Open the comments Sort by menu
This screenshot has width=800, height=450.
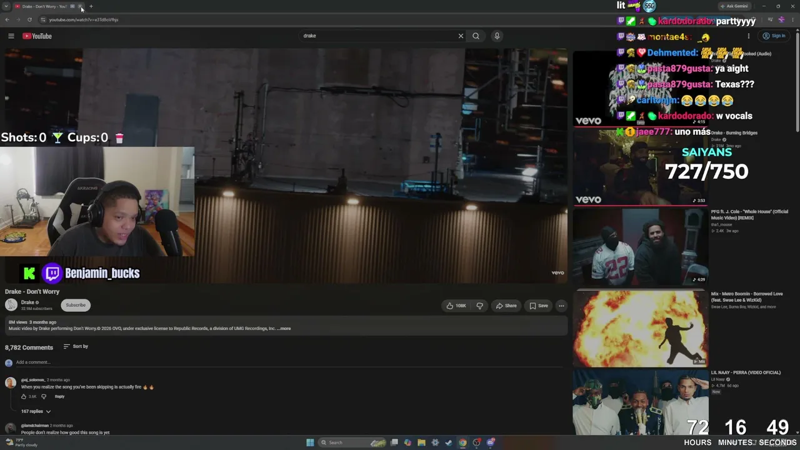[76, 347]
